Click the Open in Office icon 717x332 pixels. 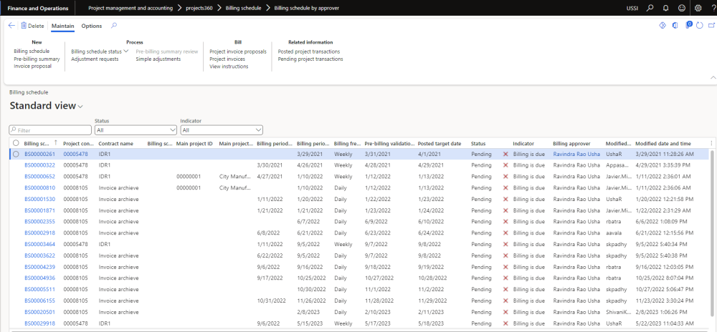(675, 26)
